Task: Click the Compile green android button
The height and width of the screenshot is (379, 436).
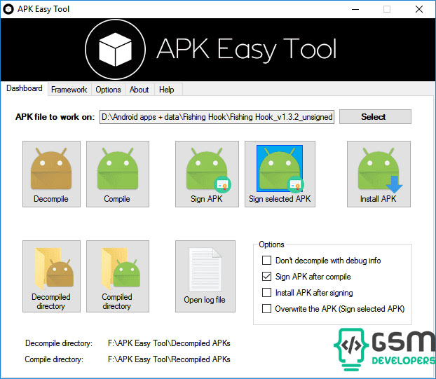Action: pos(118,174)
